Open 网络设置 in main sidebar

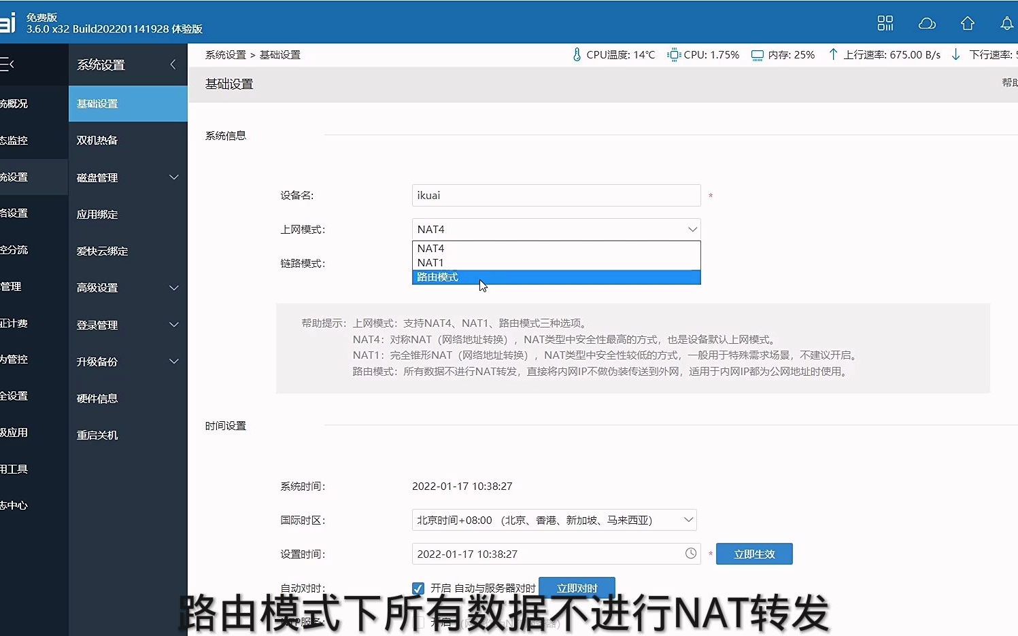click(x=34, y=213)
